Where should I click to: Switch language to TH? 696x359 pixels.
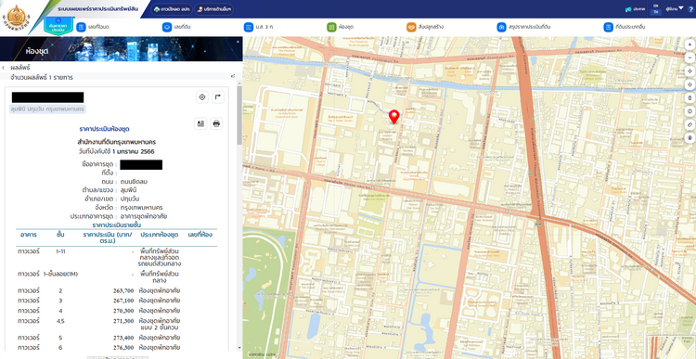655,12
